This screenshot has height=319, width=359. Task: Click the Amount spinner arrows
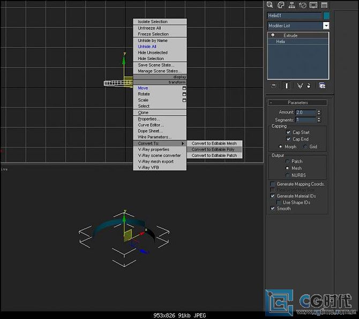319,112
